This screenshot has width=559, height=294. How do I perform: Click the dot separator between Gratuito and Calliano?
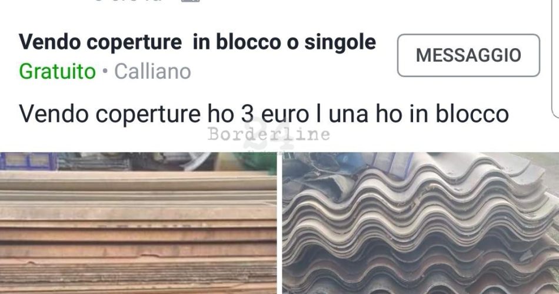click(x=105, y=71)
